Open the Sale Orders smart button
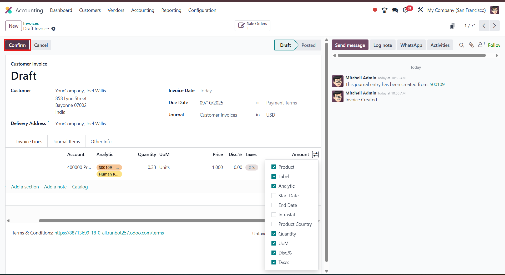Viewport: 505px width, 275px height. pos(252,26)
